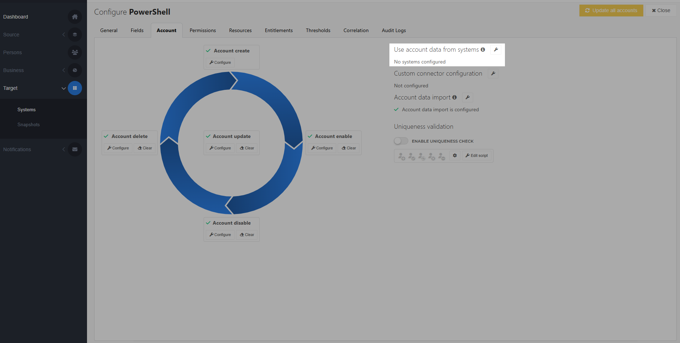Image resolution: width=680 pixels, height=343 pixels.
Task: Clear the Account disable configuration
Action: pos(247,235)
